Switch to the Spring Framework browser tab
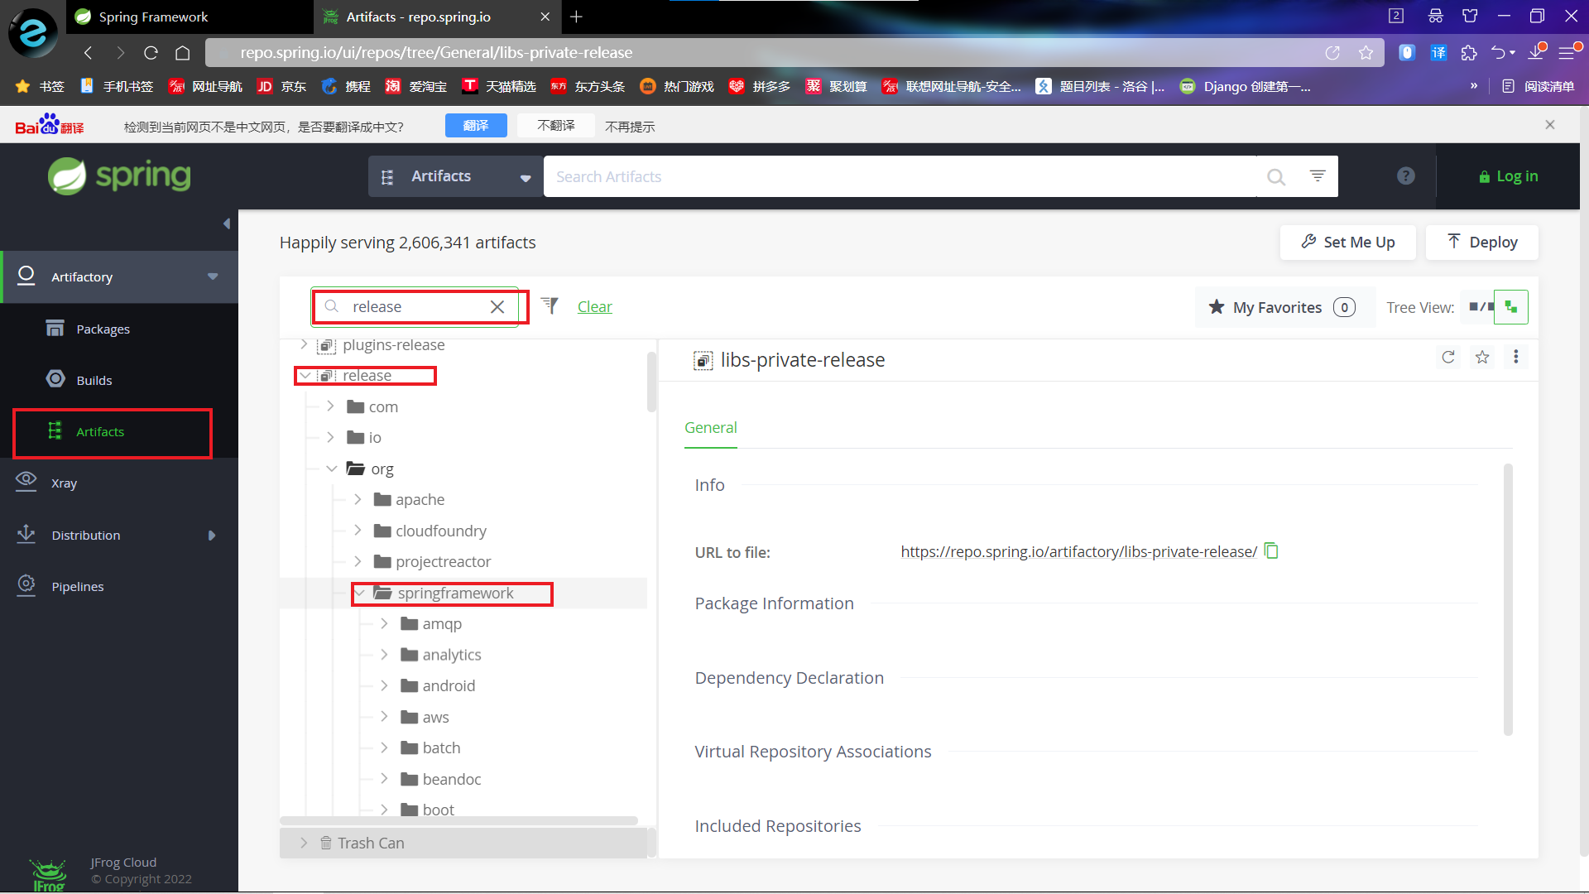This screenshot has height=894, width=1589. coord(190,17)
